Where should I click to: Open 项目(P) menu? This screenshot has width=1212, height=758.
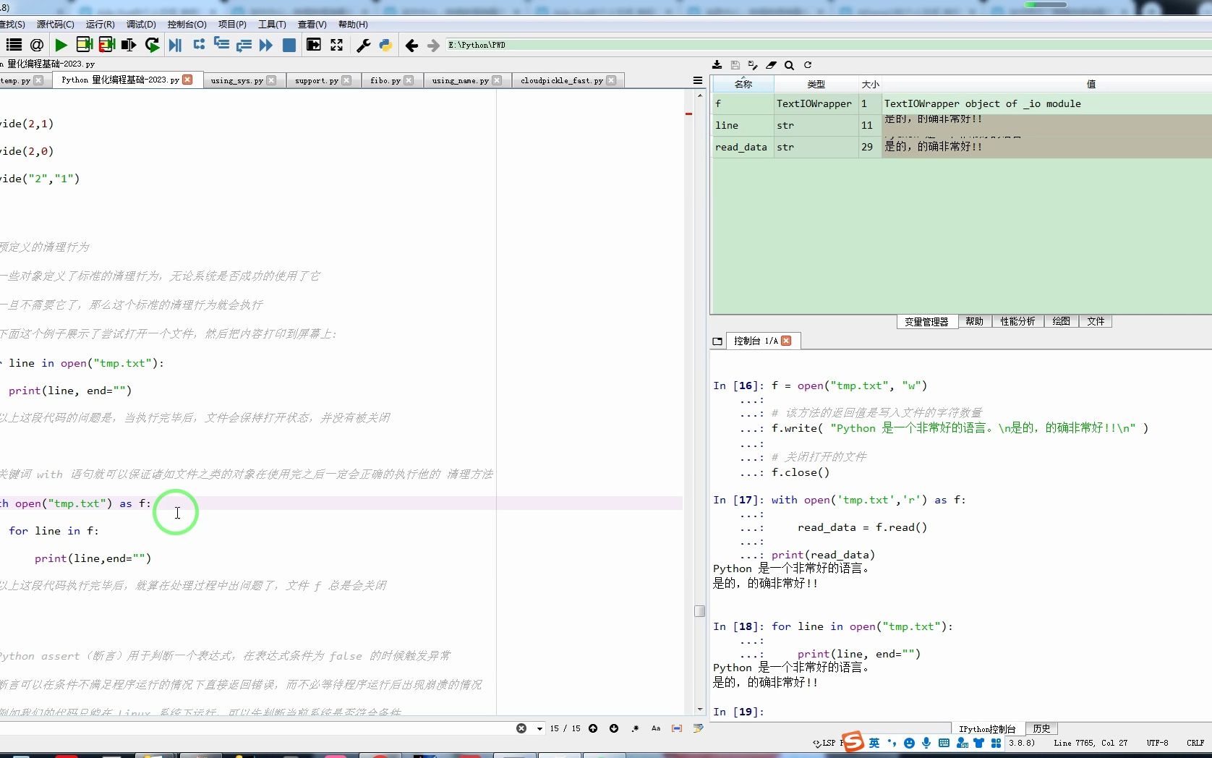point(232,24)
